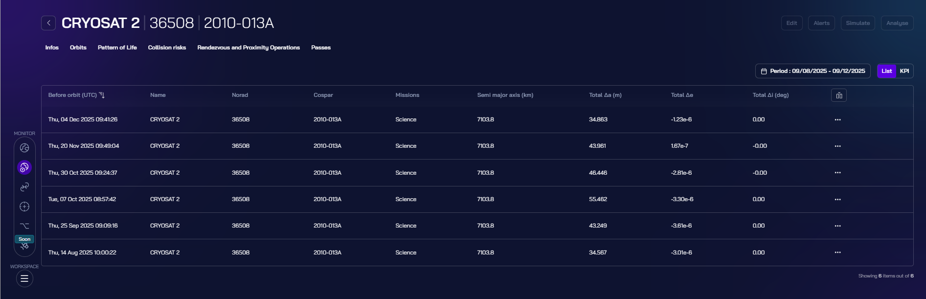Click the Name column header

click(158, 95)
